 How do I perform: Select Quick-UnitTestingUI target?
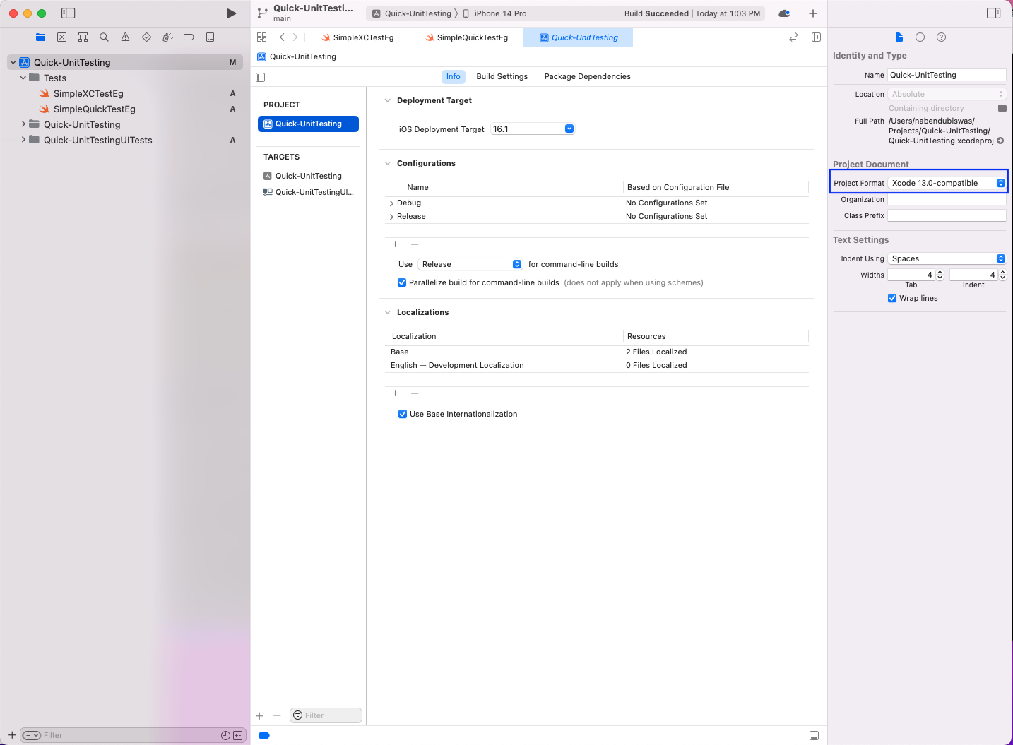click(309, 192)
